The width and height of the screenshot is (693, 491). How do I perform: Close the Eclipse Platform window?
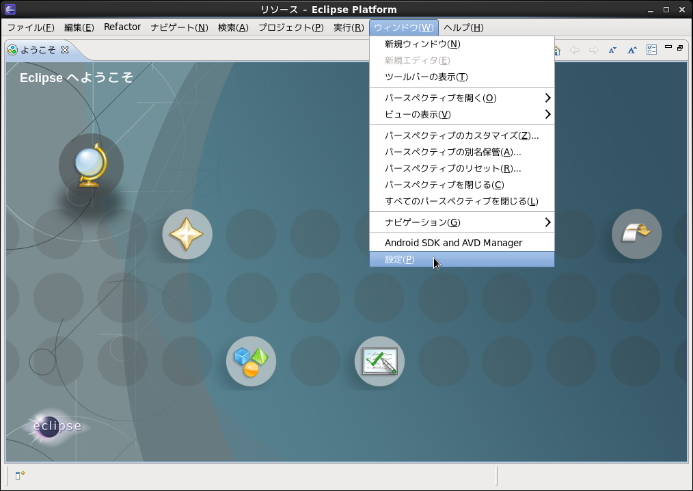(x=682, y=10)
